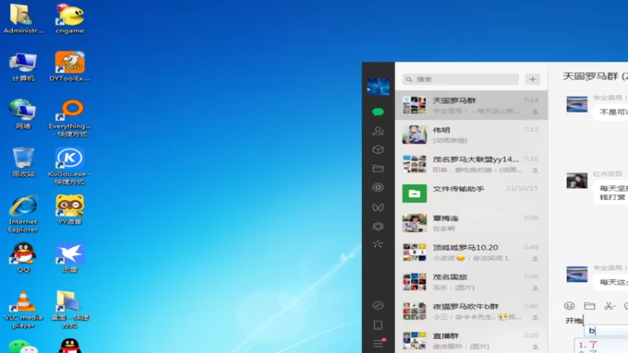Open VLC media player from desktop
Viewport: 628px width, 353px height.
23,309
